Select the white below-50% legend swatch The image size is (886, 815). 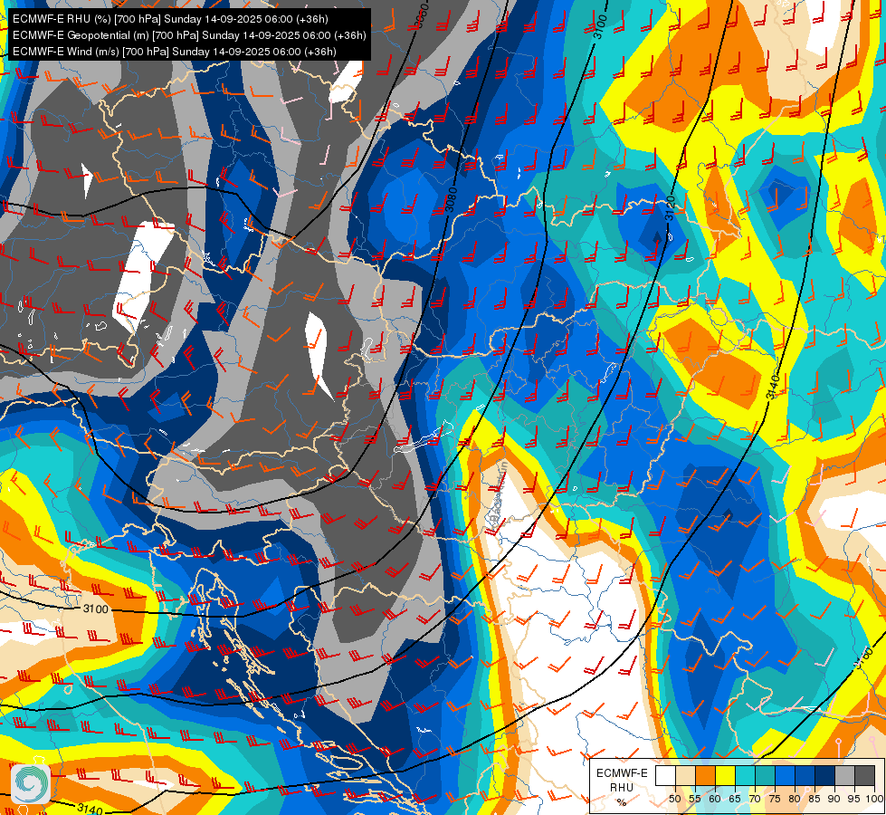[x=665, y=775]
